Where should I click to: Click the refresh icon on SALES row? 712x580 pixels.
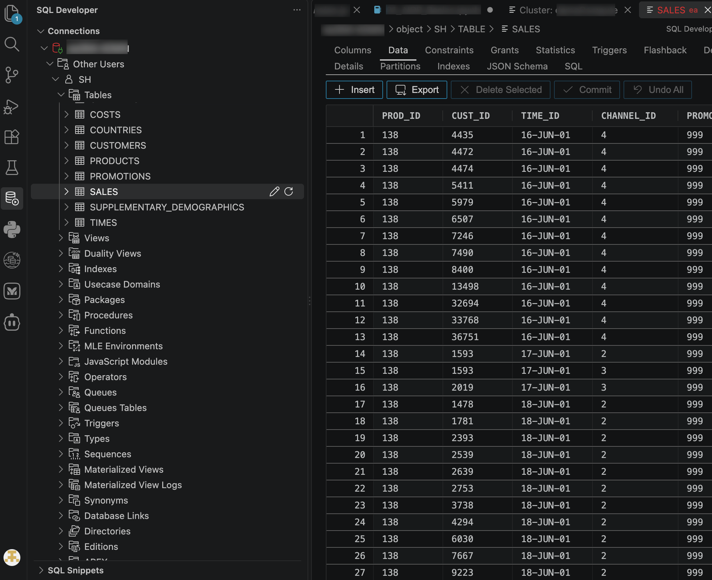pyautogui.click(x=289, y=191)
